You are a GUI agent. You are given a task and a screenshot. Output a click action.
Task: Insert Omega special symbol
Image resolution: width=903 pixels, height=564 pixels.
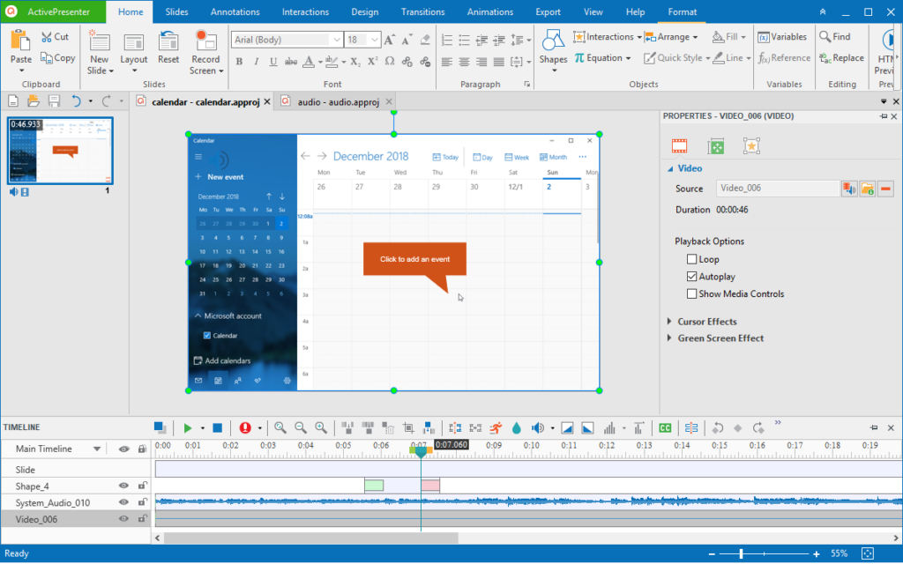[390, 61]
